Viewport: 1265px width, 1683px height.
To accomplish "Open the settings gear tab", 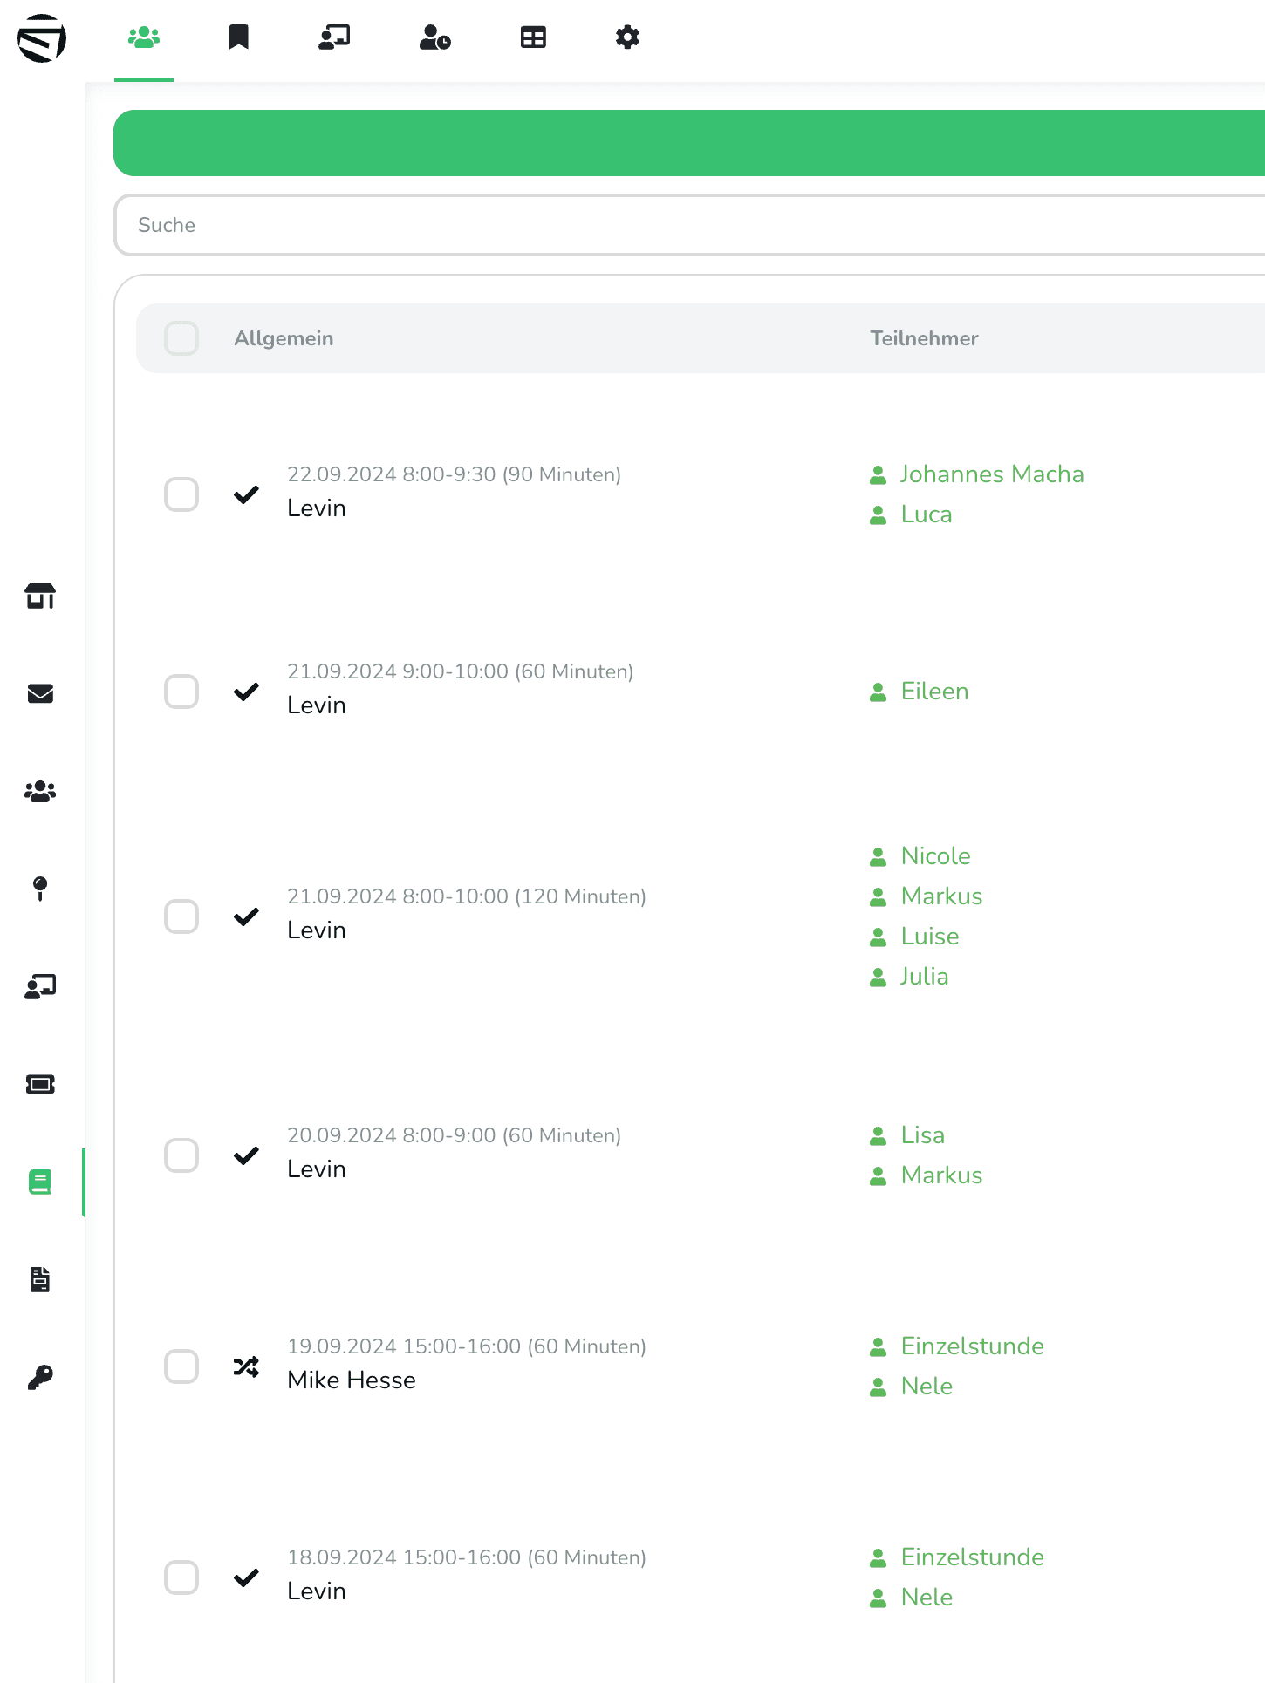I will (627, 37).
